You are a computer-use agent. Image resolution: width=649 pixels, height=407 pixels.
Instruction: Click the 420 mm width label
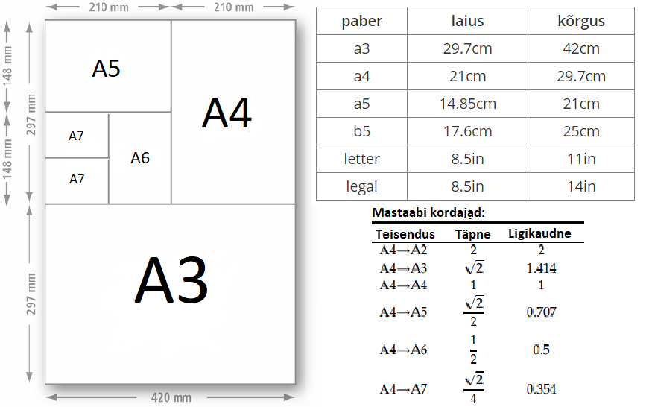tap(172, 398)
